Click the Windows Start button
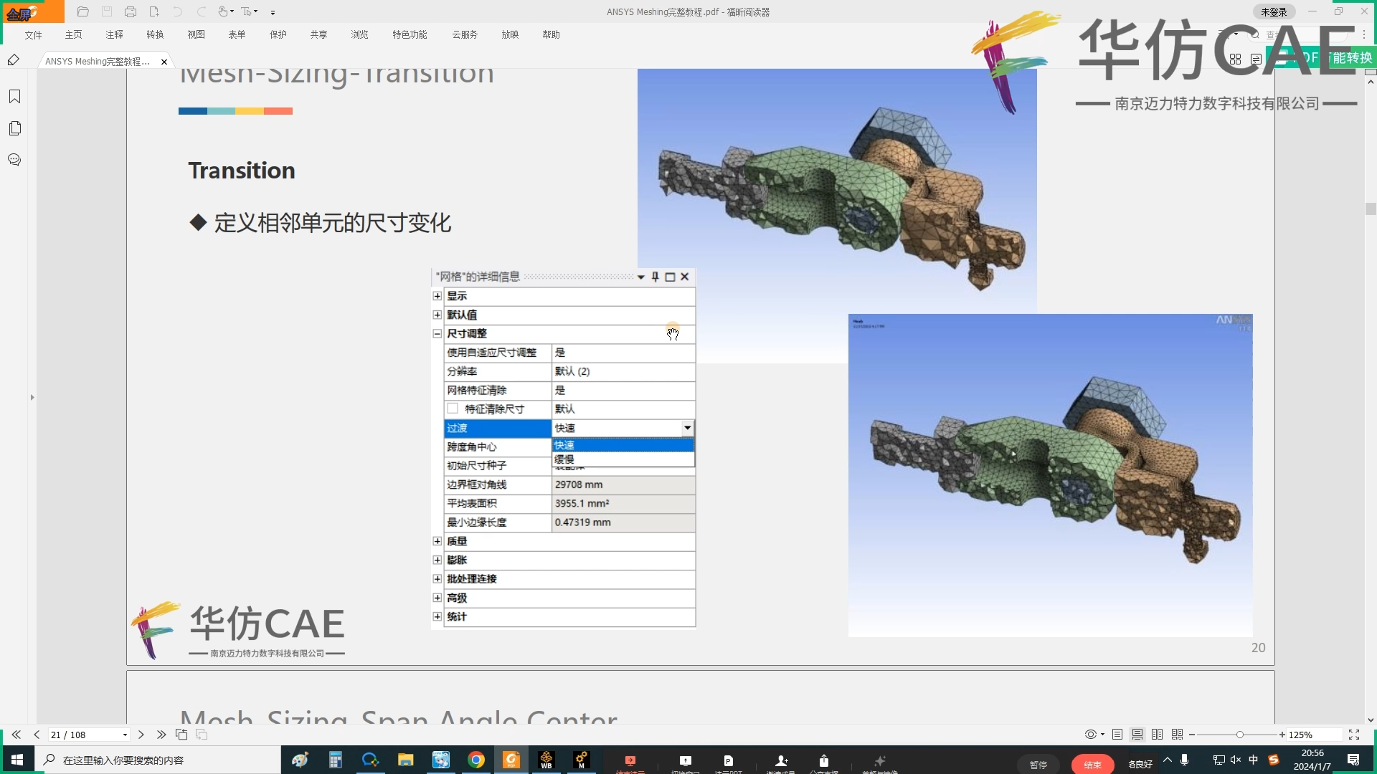The width and height of the screenshot is (1377, 774). tap(17, 760)
